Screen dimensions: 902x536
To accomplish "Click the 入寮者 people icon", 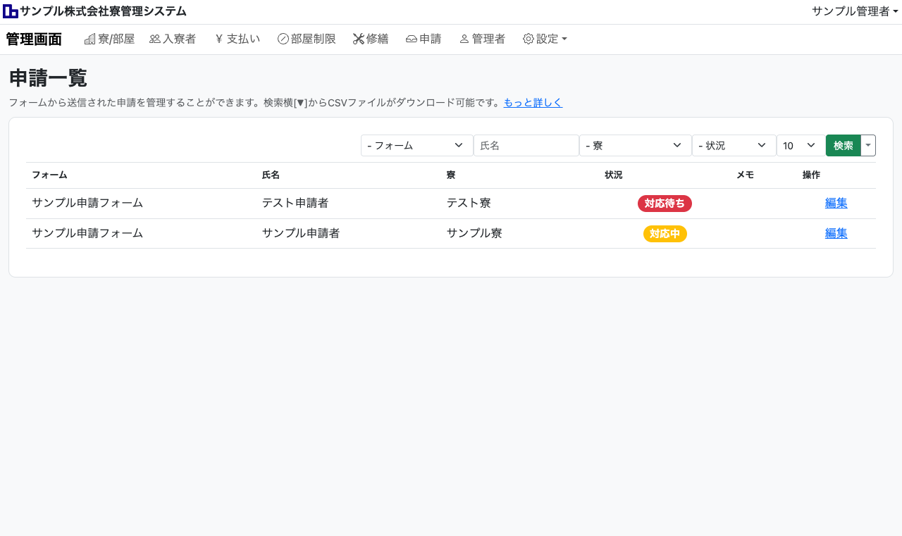I will tap(155, 39).
